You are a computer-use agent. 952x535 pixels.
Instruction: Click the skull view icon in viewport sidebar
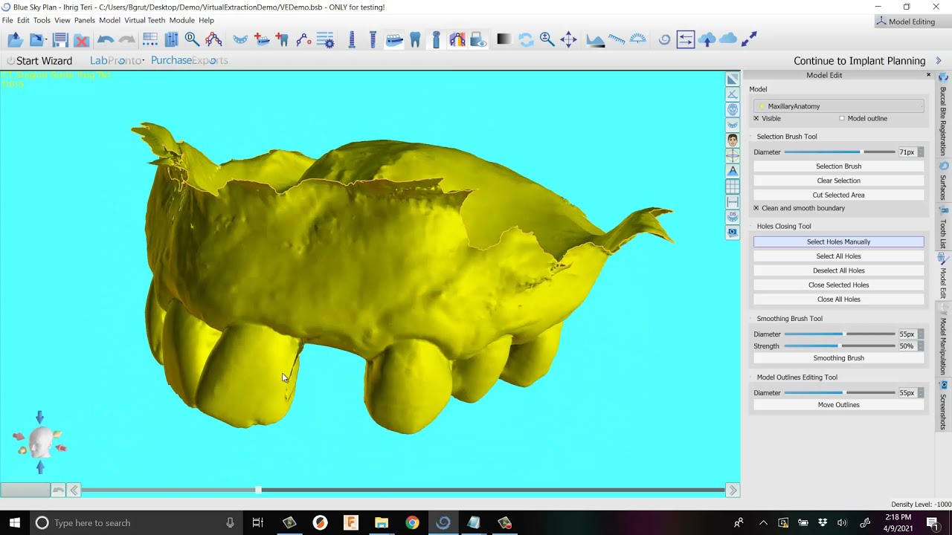(x=733, y=109)
